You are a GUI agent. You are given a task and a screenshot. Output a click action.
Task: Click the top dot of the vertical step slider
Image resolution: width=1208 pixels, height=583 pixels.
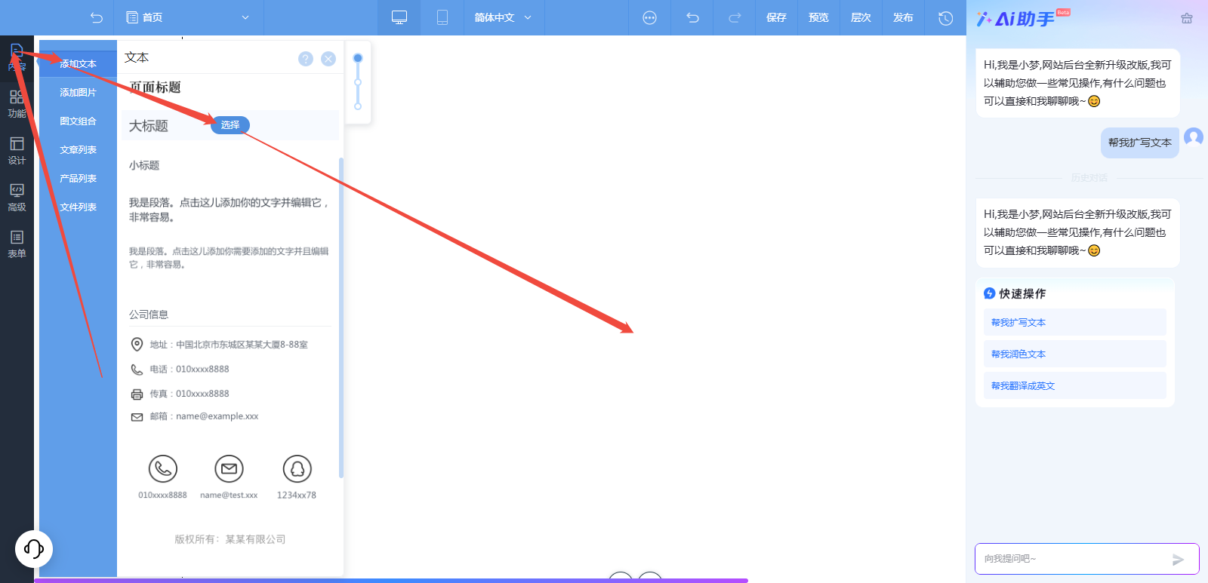coord(358,58)
